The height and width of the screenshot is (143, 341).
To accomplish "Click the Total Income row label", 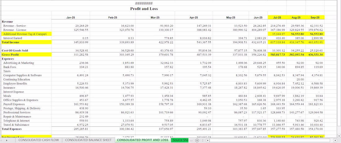I will pyautogui.click(x=11, y=42).
